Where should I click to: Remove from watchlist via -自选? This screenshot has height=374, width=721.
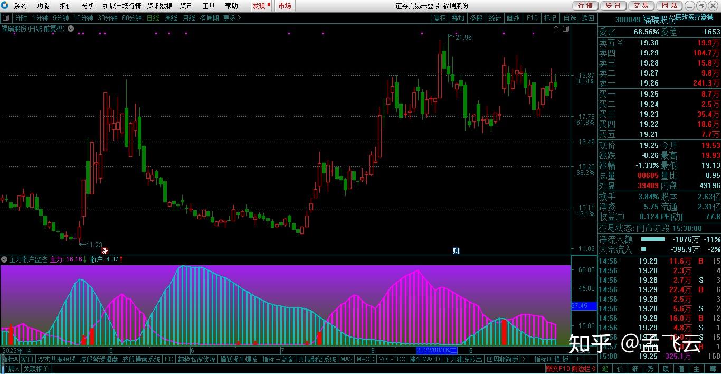569,18
